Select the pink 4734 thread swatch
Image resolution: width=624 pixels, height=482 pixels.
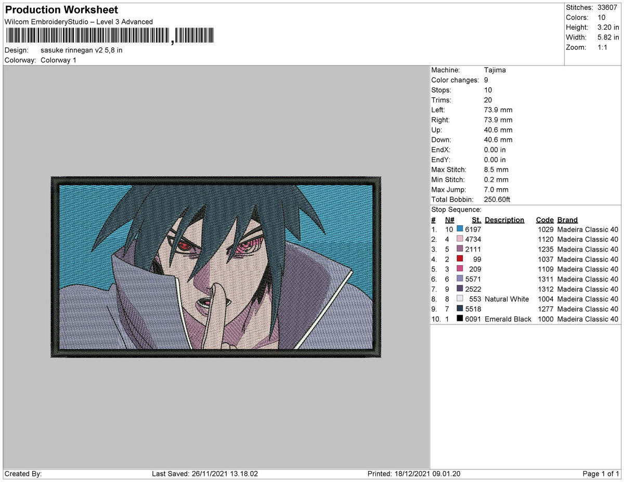(x=461, y=239)
